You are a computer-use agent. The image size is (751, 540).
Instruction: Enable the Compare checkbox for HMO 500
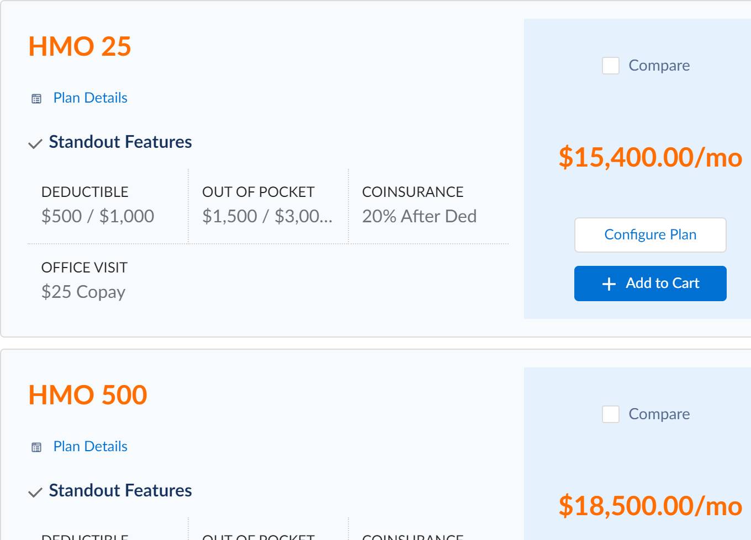pyautogui.click(x=610, y=414)
